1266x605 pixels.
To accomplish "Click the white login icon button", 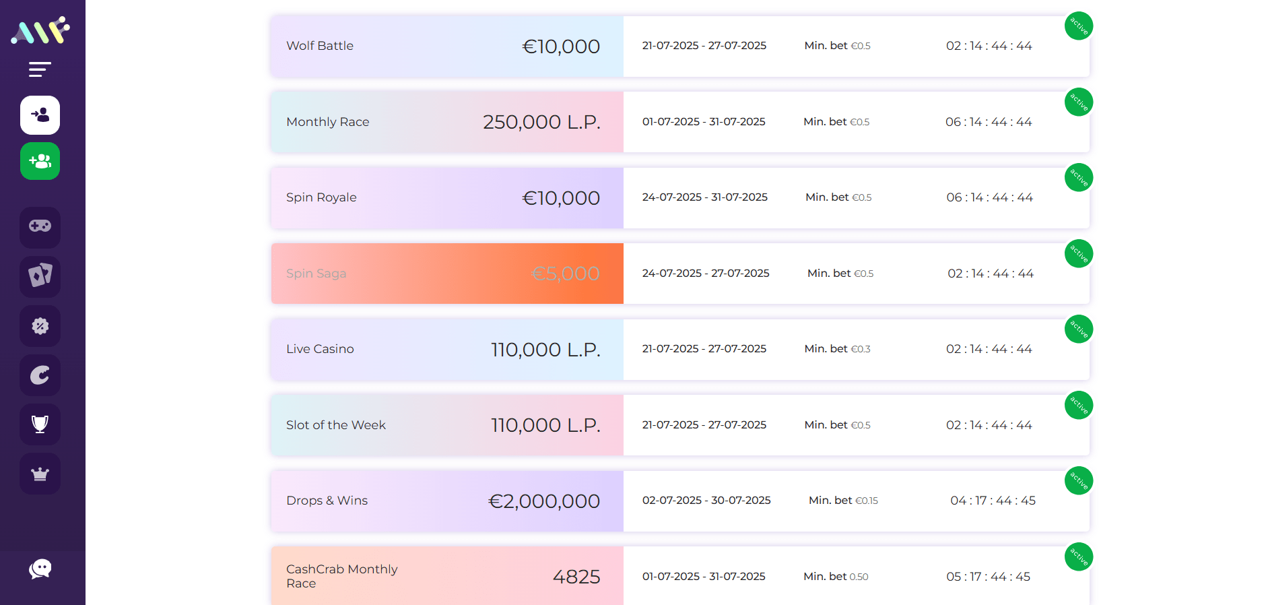I will click(40, 115).
